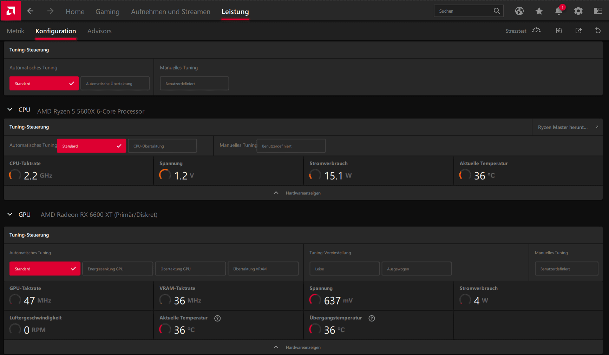This screenshot has width=609, height=355.
Task: Select Übertaktung GPU option
Action: [190, 269]
